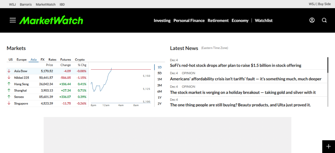Open the Hang Seng index name

coord(21,84)
